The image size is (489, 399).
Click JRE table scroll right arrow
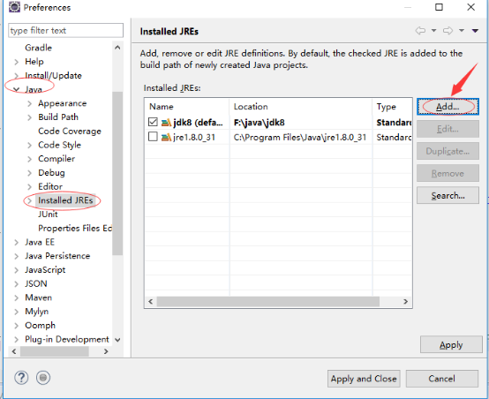tap(405, 301)
